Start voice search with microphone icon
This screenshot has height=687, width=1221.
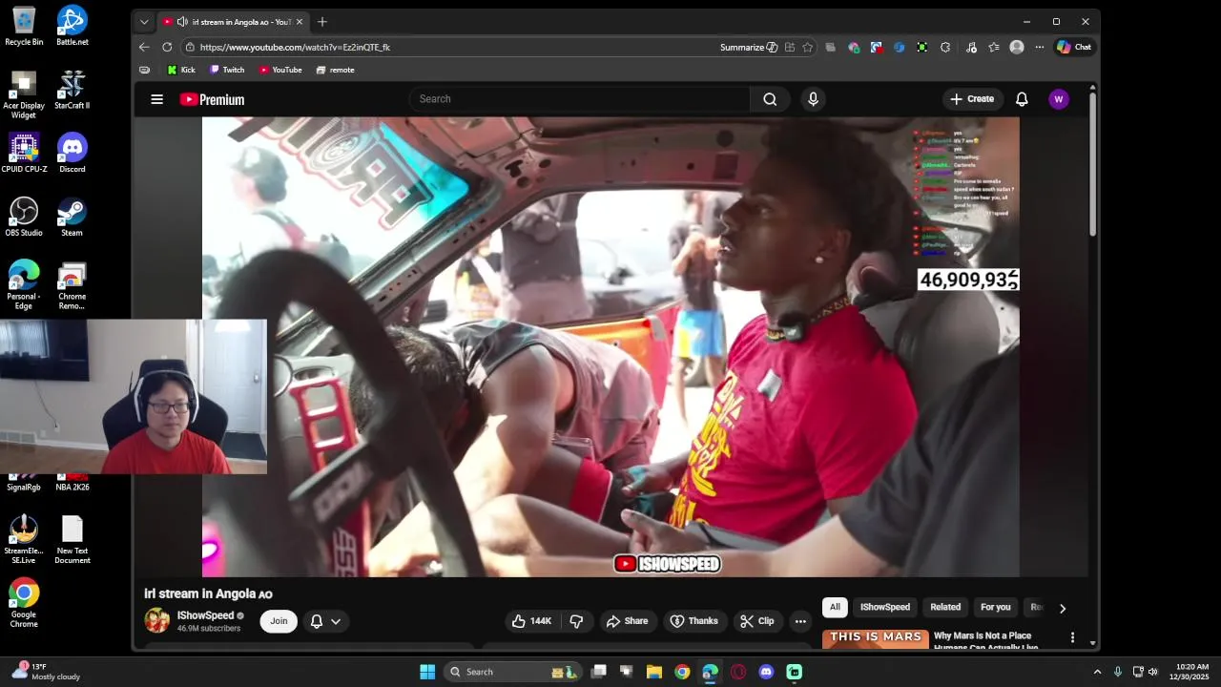[x=813, y=99]
